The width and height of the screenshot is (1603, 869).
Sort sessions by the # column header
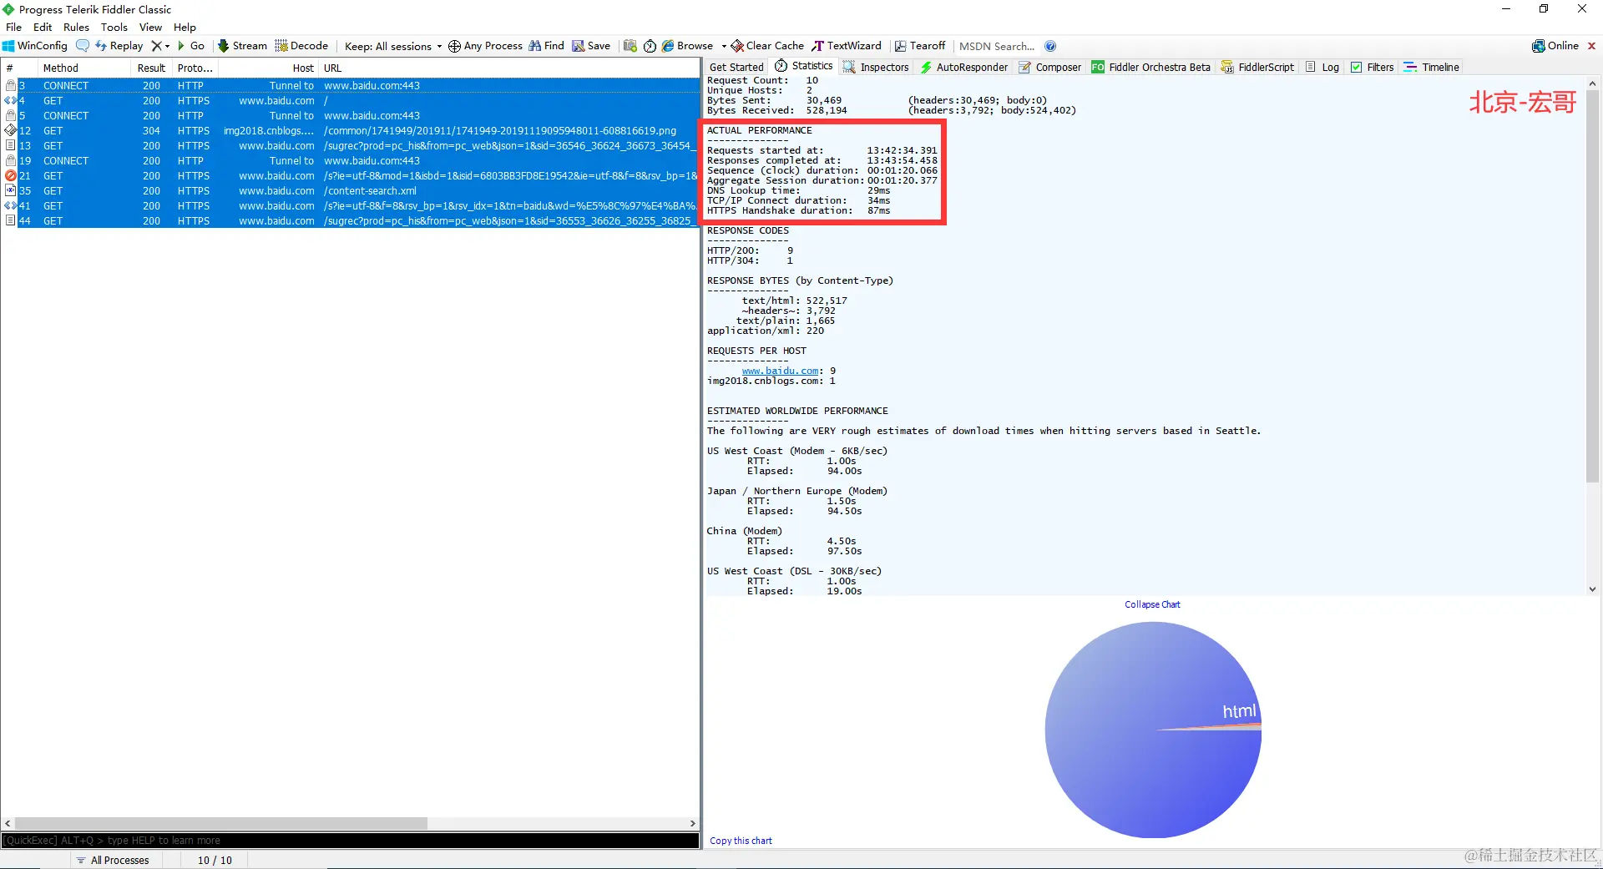19,68
